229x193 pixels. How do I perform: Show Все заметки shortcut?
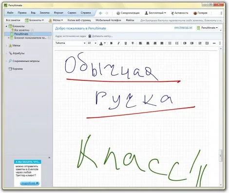point(13,20)
